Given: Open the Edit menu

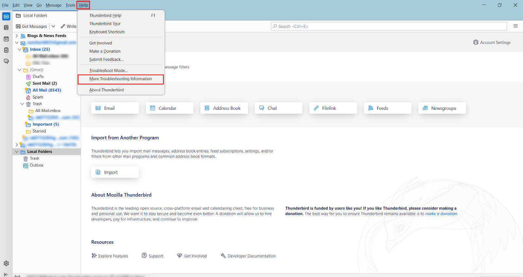Looking at the screenshot, I should (x=16, y=5).
